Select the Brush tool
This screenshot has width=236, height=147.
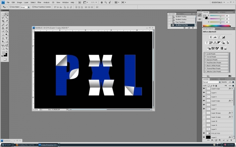(6, 25)
